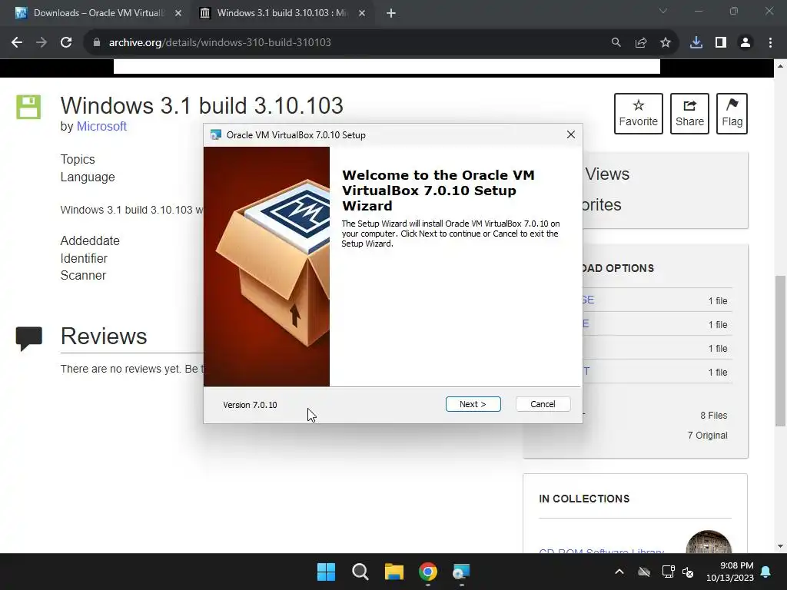787x590 pixels.
Task: Open Google Chrome from taskbar
Action: point(428,572)
